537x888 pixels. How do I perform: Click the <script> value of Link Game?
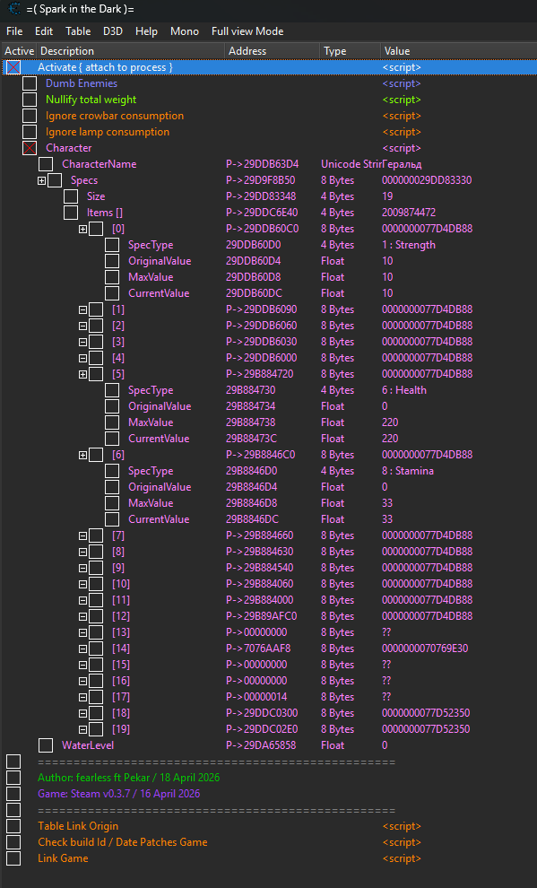(402, 858)
